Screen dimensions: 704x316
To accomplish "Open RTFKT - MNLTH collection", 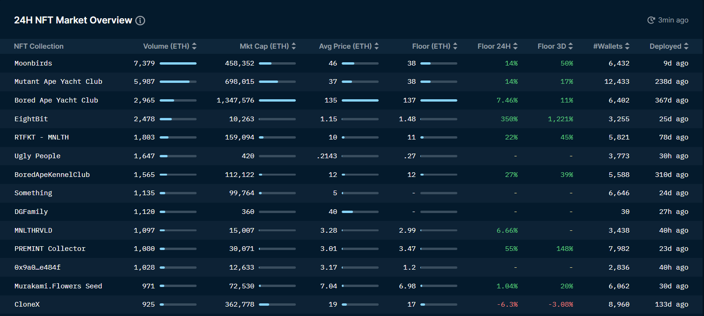I will (42, 137).
